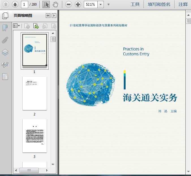Click the document vertical scrollbar handle
The height and width of the screenshot is (176, 191).
188,21
